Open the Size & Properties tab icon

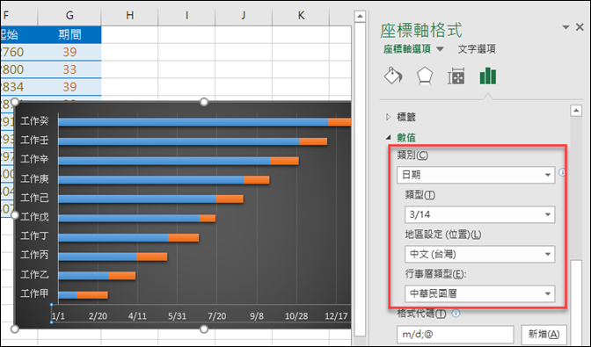tap(456, 76)
